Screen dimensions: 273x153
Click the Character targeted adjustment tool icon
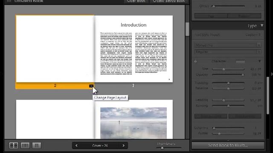(195, 61)
